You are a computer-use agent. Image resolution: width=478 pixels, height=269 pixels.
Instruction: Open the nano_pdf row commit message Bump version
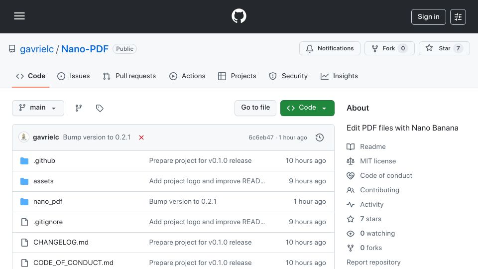click(x=183, y=202)
